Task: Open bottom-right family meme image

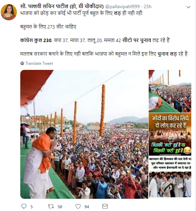Action: (x=170, y=177)
